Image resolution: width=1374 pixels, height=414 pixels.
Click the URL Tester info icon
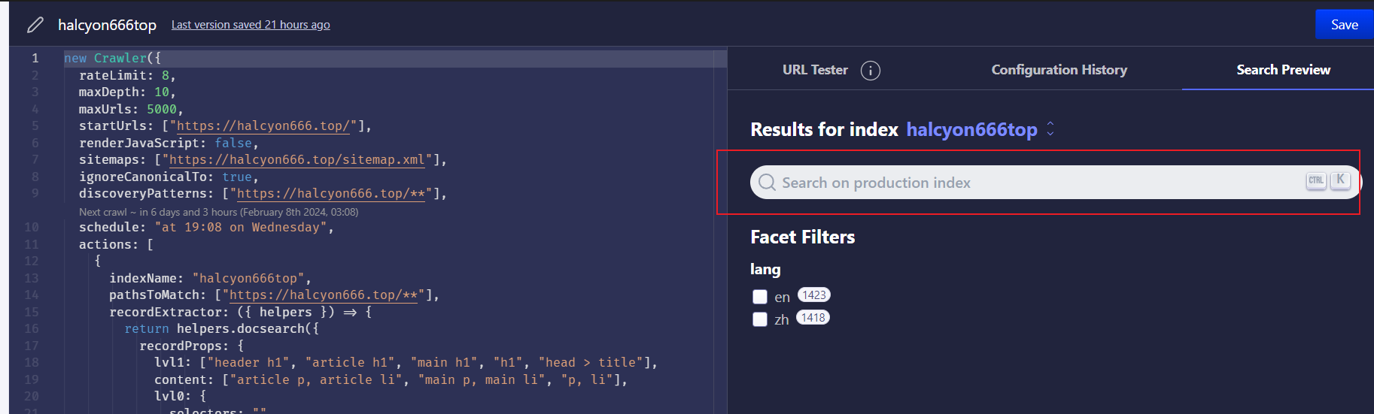click(871, 71)
